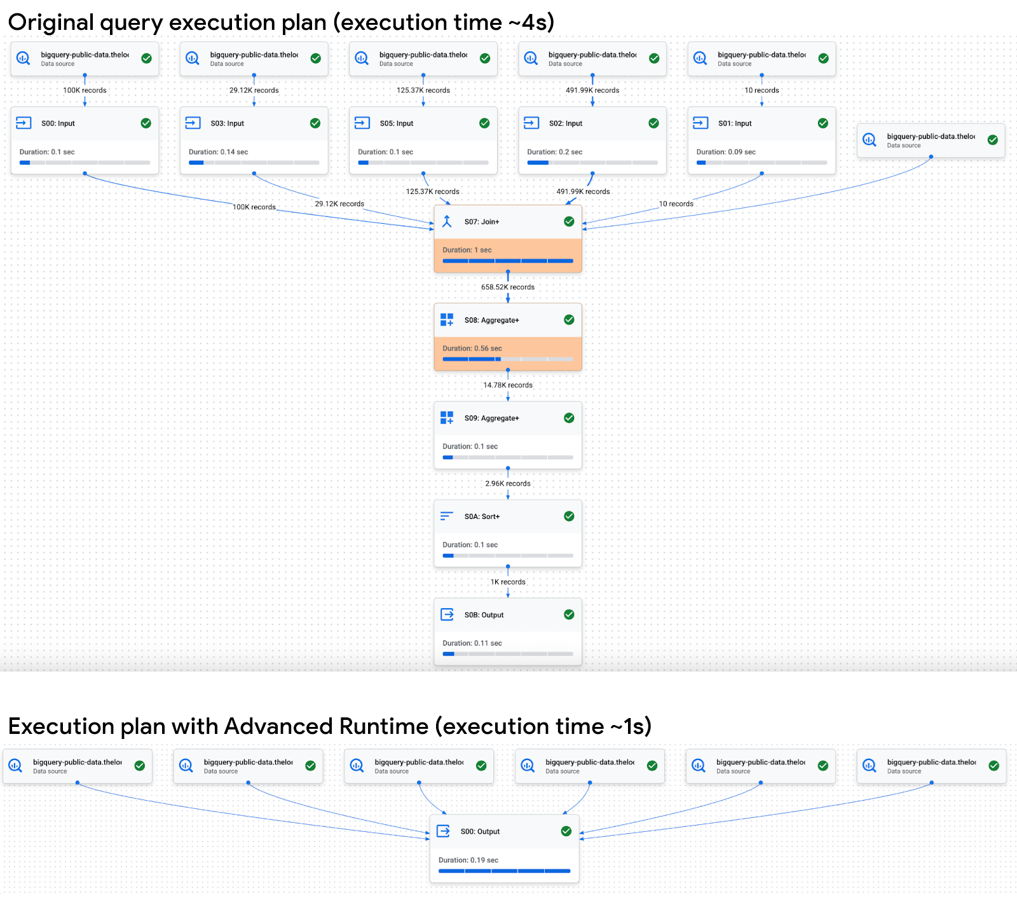Screen dimensions: 1017x898
Task: Click BigQuery icon of data source connected directly to S07
Action: click(870, 140)
